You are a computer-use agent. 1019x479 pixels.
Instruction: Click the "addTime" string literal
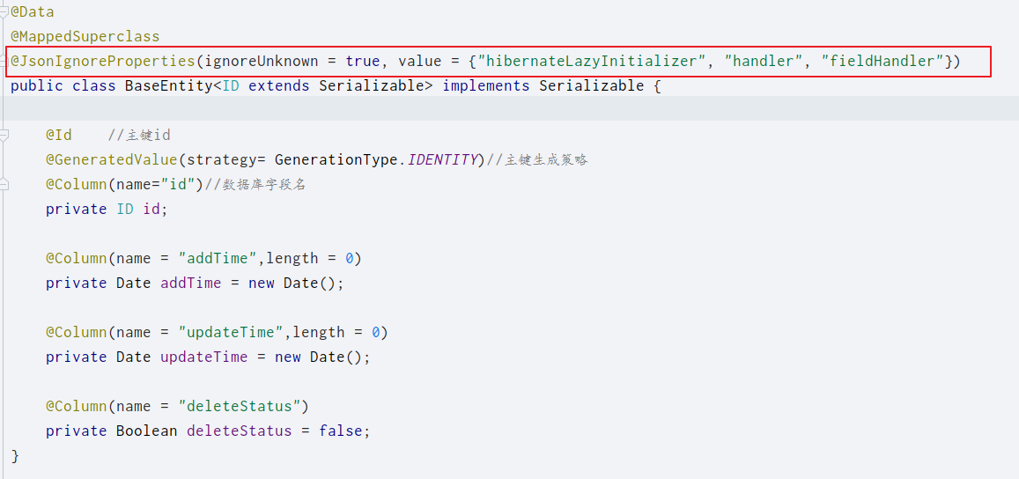click(218, 259)
